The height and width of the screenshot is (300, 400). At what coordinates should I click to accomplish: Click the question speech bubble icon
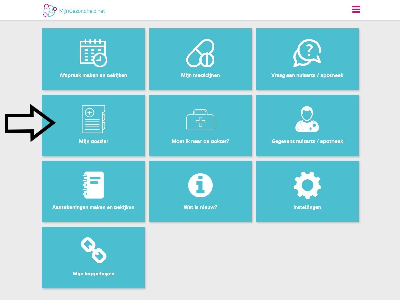307,53
